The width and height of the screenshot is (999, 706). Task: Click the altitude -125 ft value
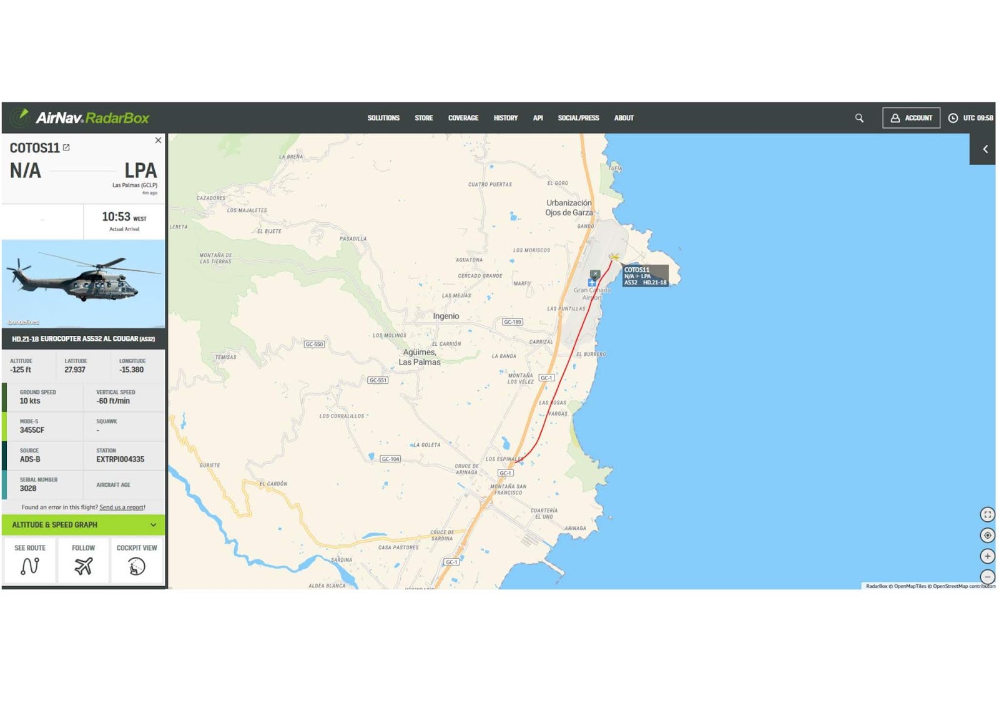pyautogui.click(x=21, y=370)
